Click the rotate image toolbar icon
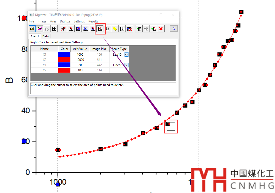Image resolution: width=275 pixels, height=193 pixels. 47,29
